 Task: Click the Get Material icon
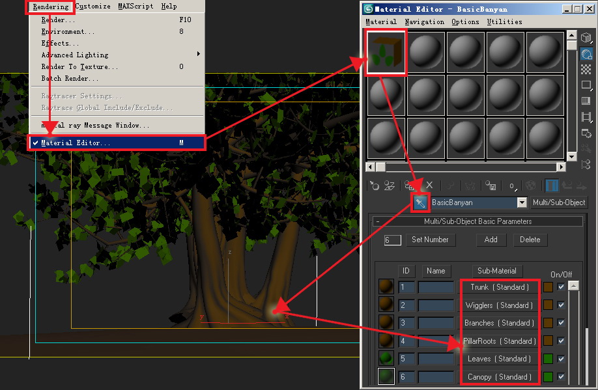(x=374, y=186)
